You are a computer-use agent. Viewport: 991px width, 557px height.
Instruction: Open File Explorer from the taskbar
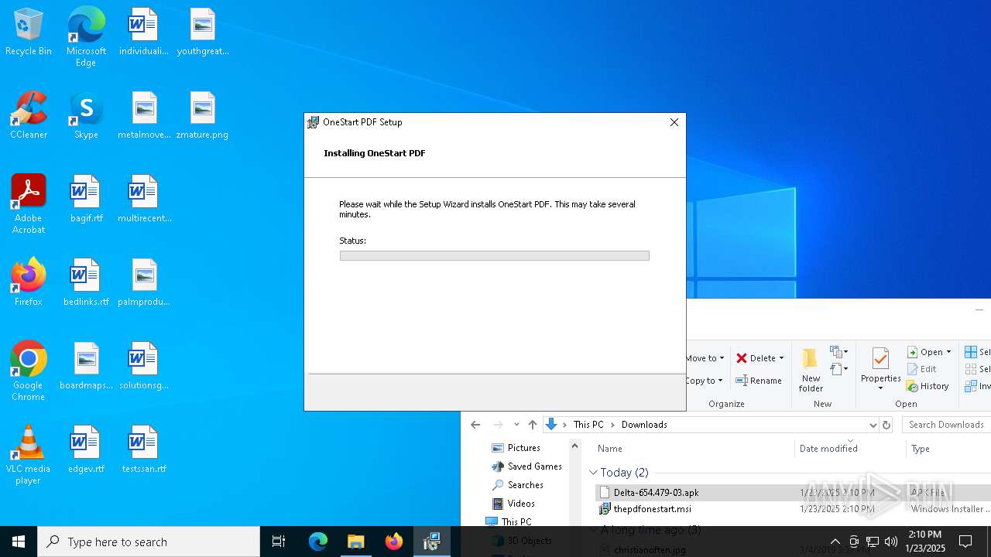click(355, 542)
